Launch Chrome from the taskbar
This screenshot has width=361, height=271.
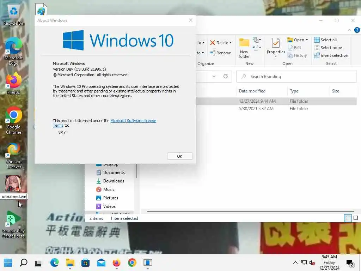pos(132,263)
